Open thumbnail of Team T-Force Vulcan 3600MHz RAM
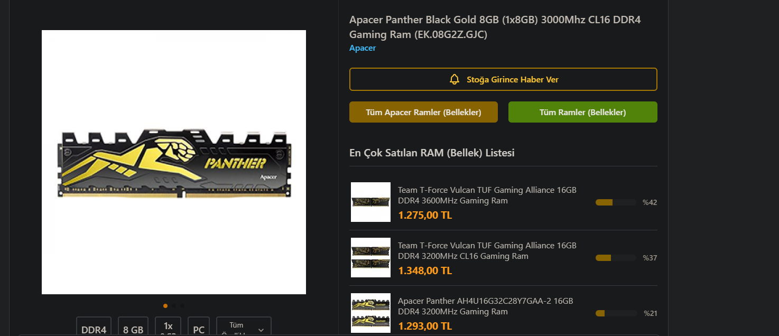This screenshot has height=336, width=779. click(x=370, y=202)
